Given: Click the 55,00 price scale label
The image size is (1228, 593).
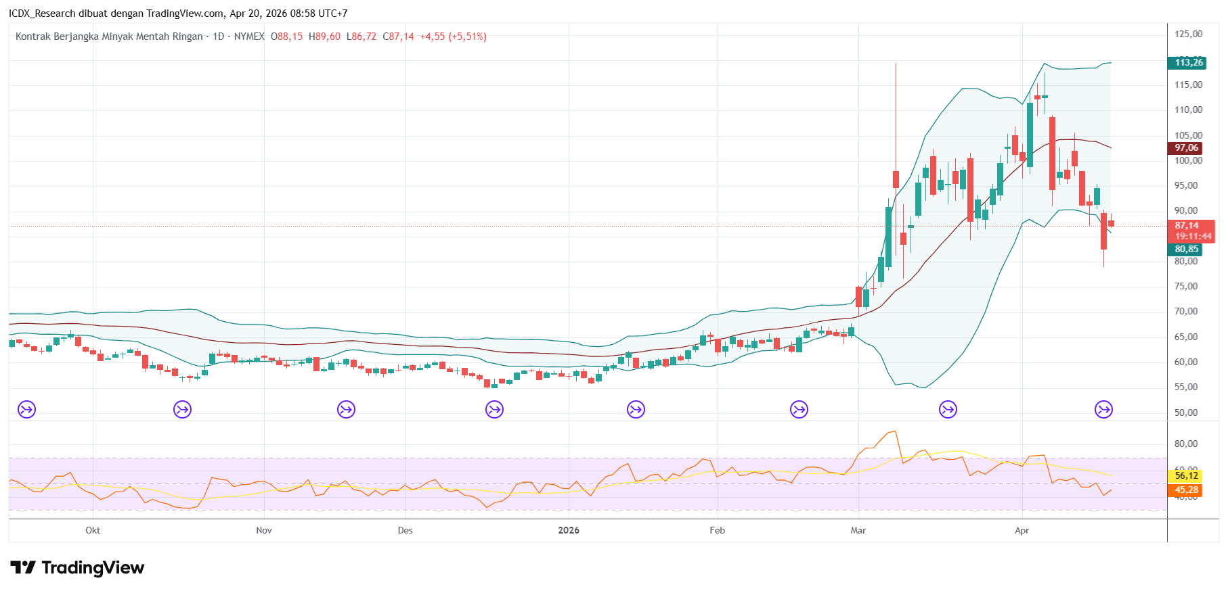Looking at the screenshot, I should click(x=1186, y=387).
